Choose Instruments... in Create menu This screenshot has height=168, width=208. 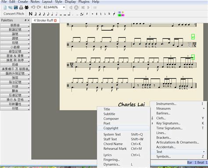[x=179, y=104]
